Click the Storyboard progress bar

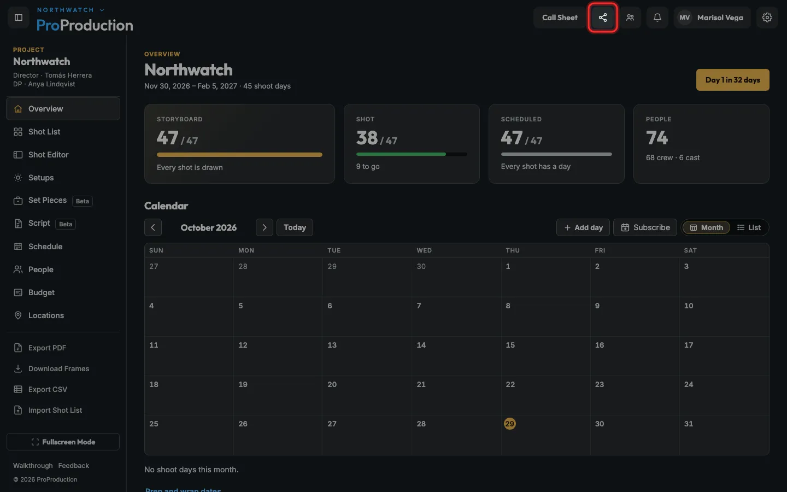pos(239,155)
